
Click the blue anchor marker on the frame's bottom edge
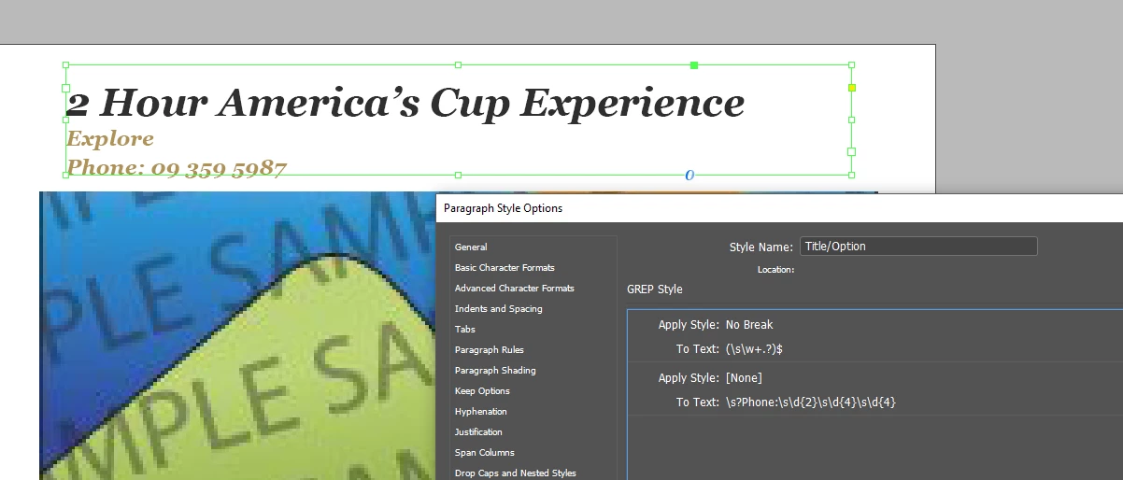point(689,175)
